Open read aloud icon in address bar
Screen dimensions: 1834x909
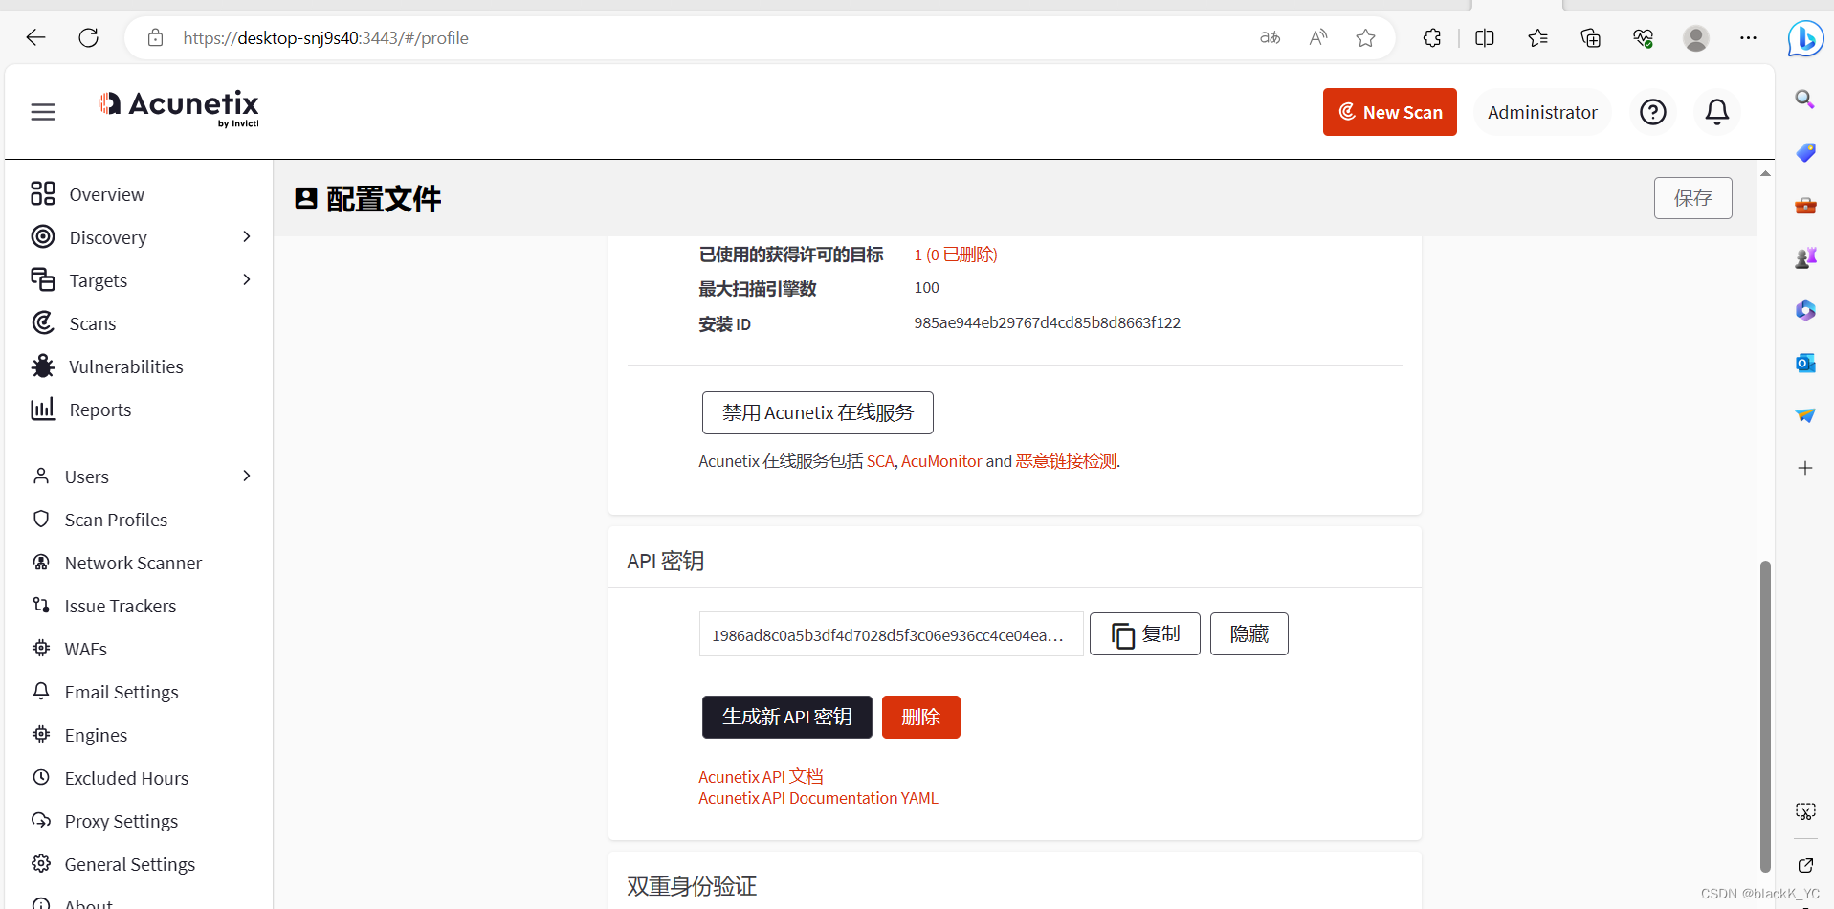[x=1318, y=37]
